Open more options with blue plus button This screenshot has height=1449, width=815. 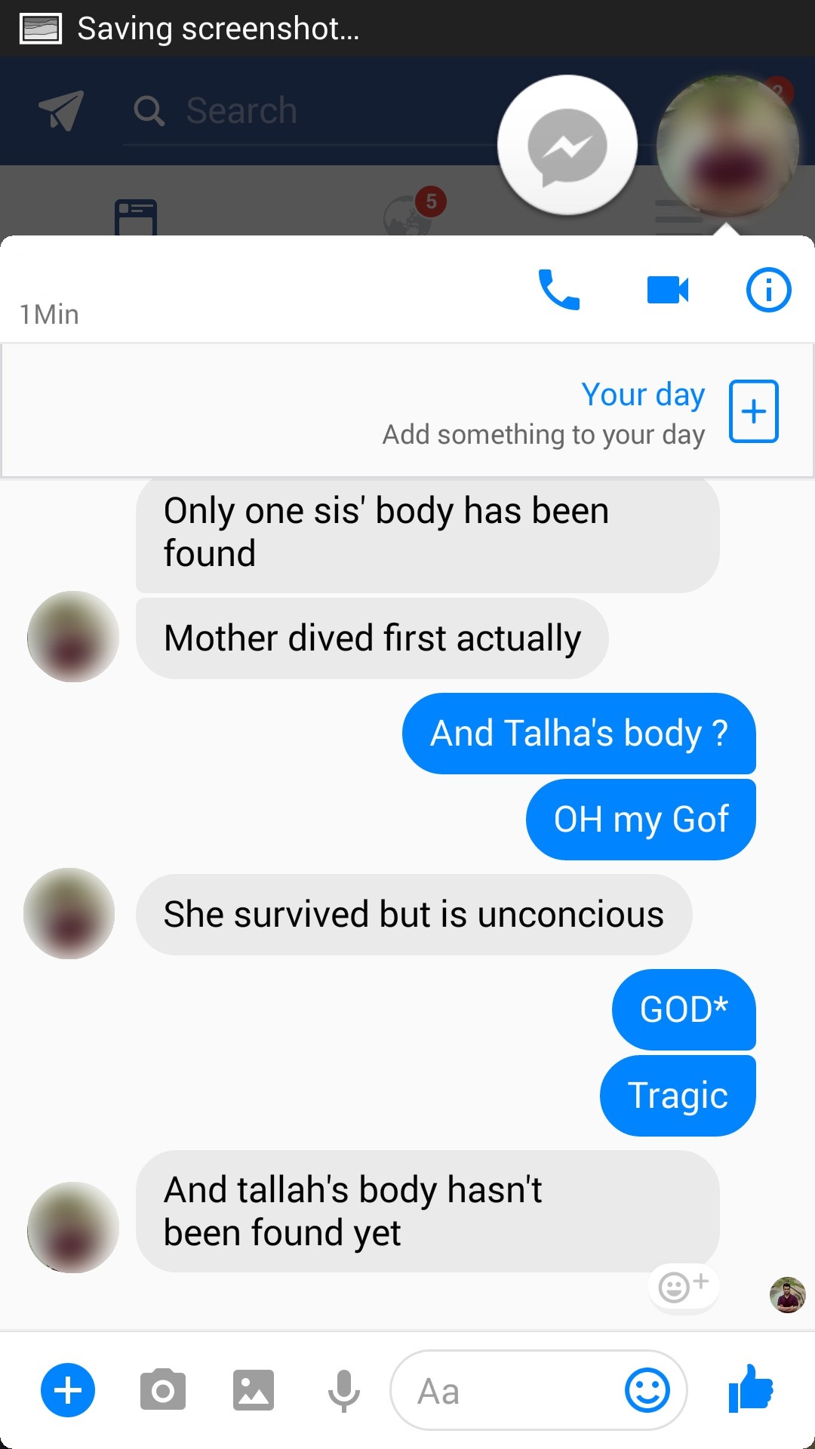click(x=68, y=1390)
